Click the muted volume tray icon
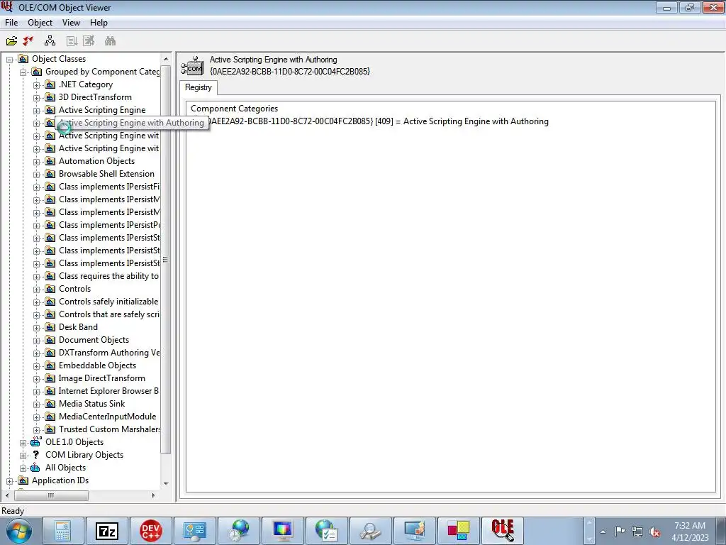The height and width of the screenshot is (545, 726). 654,532
